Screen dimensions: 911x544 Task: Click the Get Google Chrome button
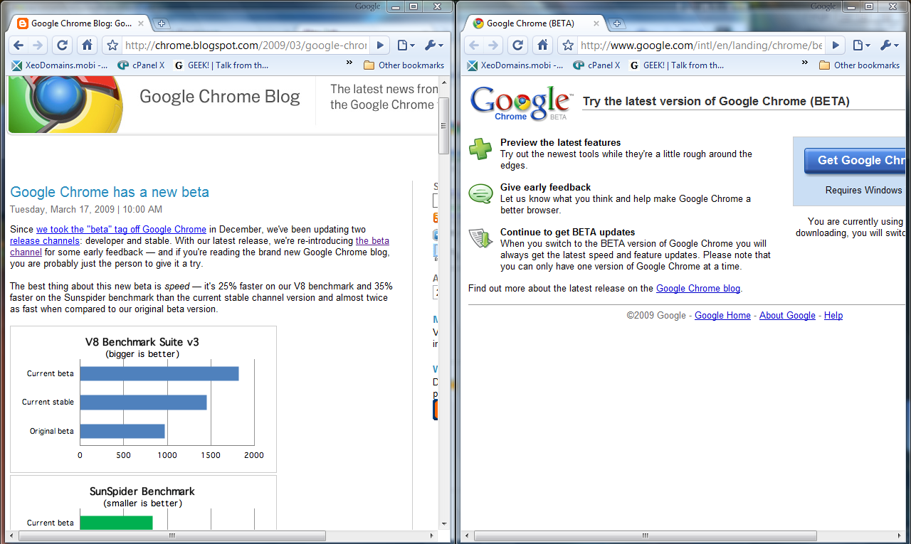[855, 161]
